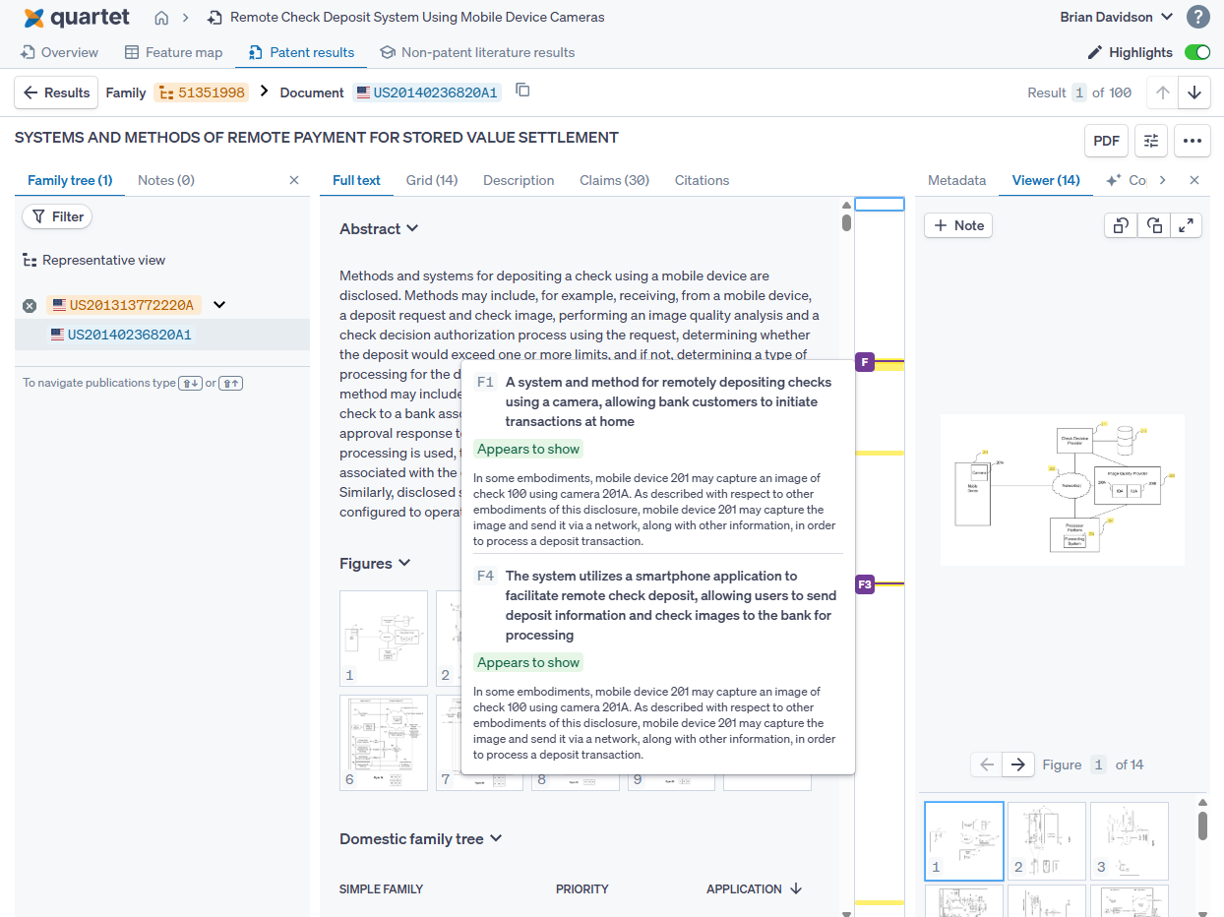The image size is (1224, 917).
Task: Click the F3 marker on document minimap
Action: (865, 584)
